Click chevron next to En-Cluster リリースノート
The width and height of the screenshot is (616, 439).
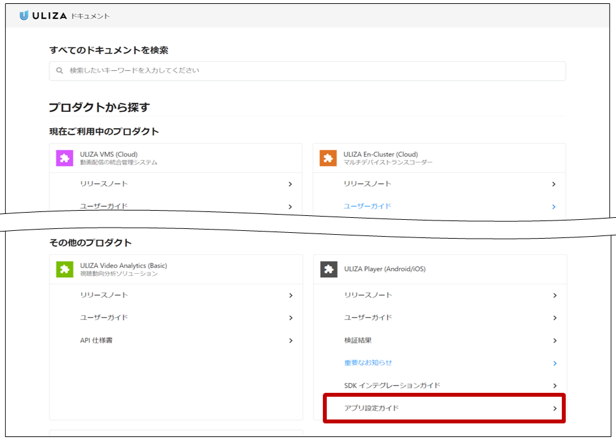pyautogui.click(x=554, y=184)
